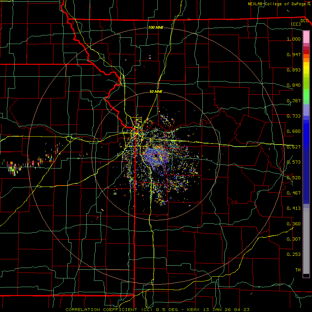Viewport: 312px width, 312px height.
Task: Click the 0.360 scale value
Action: point(294,224)
